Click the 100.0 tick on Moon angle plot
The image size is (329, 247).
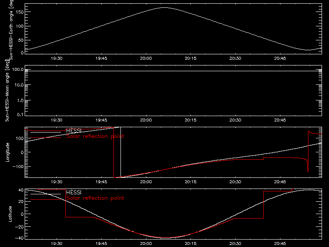click(x=18, y=69)
